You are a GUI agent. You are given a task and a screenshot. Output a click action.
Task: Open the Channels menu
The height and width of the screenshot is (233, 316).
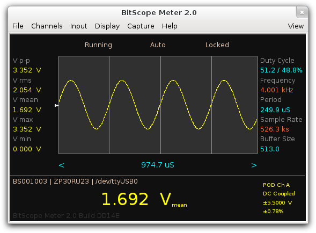[47, 26]
